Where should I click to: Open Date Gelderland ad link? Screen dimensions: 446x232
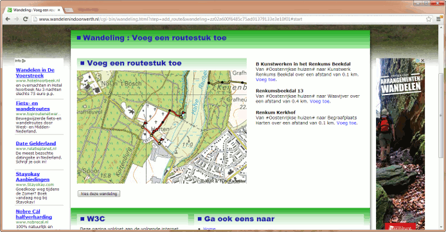click(x=36, y=143)
